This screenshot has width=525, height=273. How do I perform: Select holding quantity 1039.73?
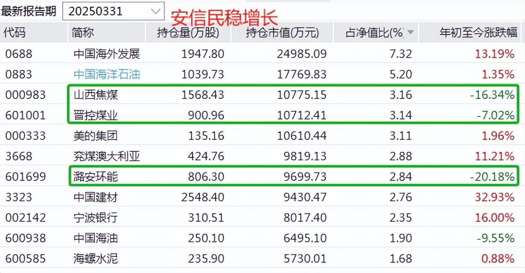pyautogui.click(x=203, y=74)
